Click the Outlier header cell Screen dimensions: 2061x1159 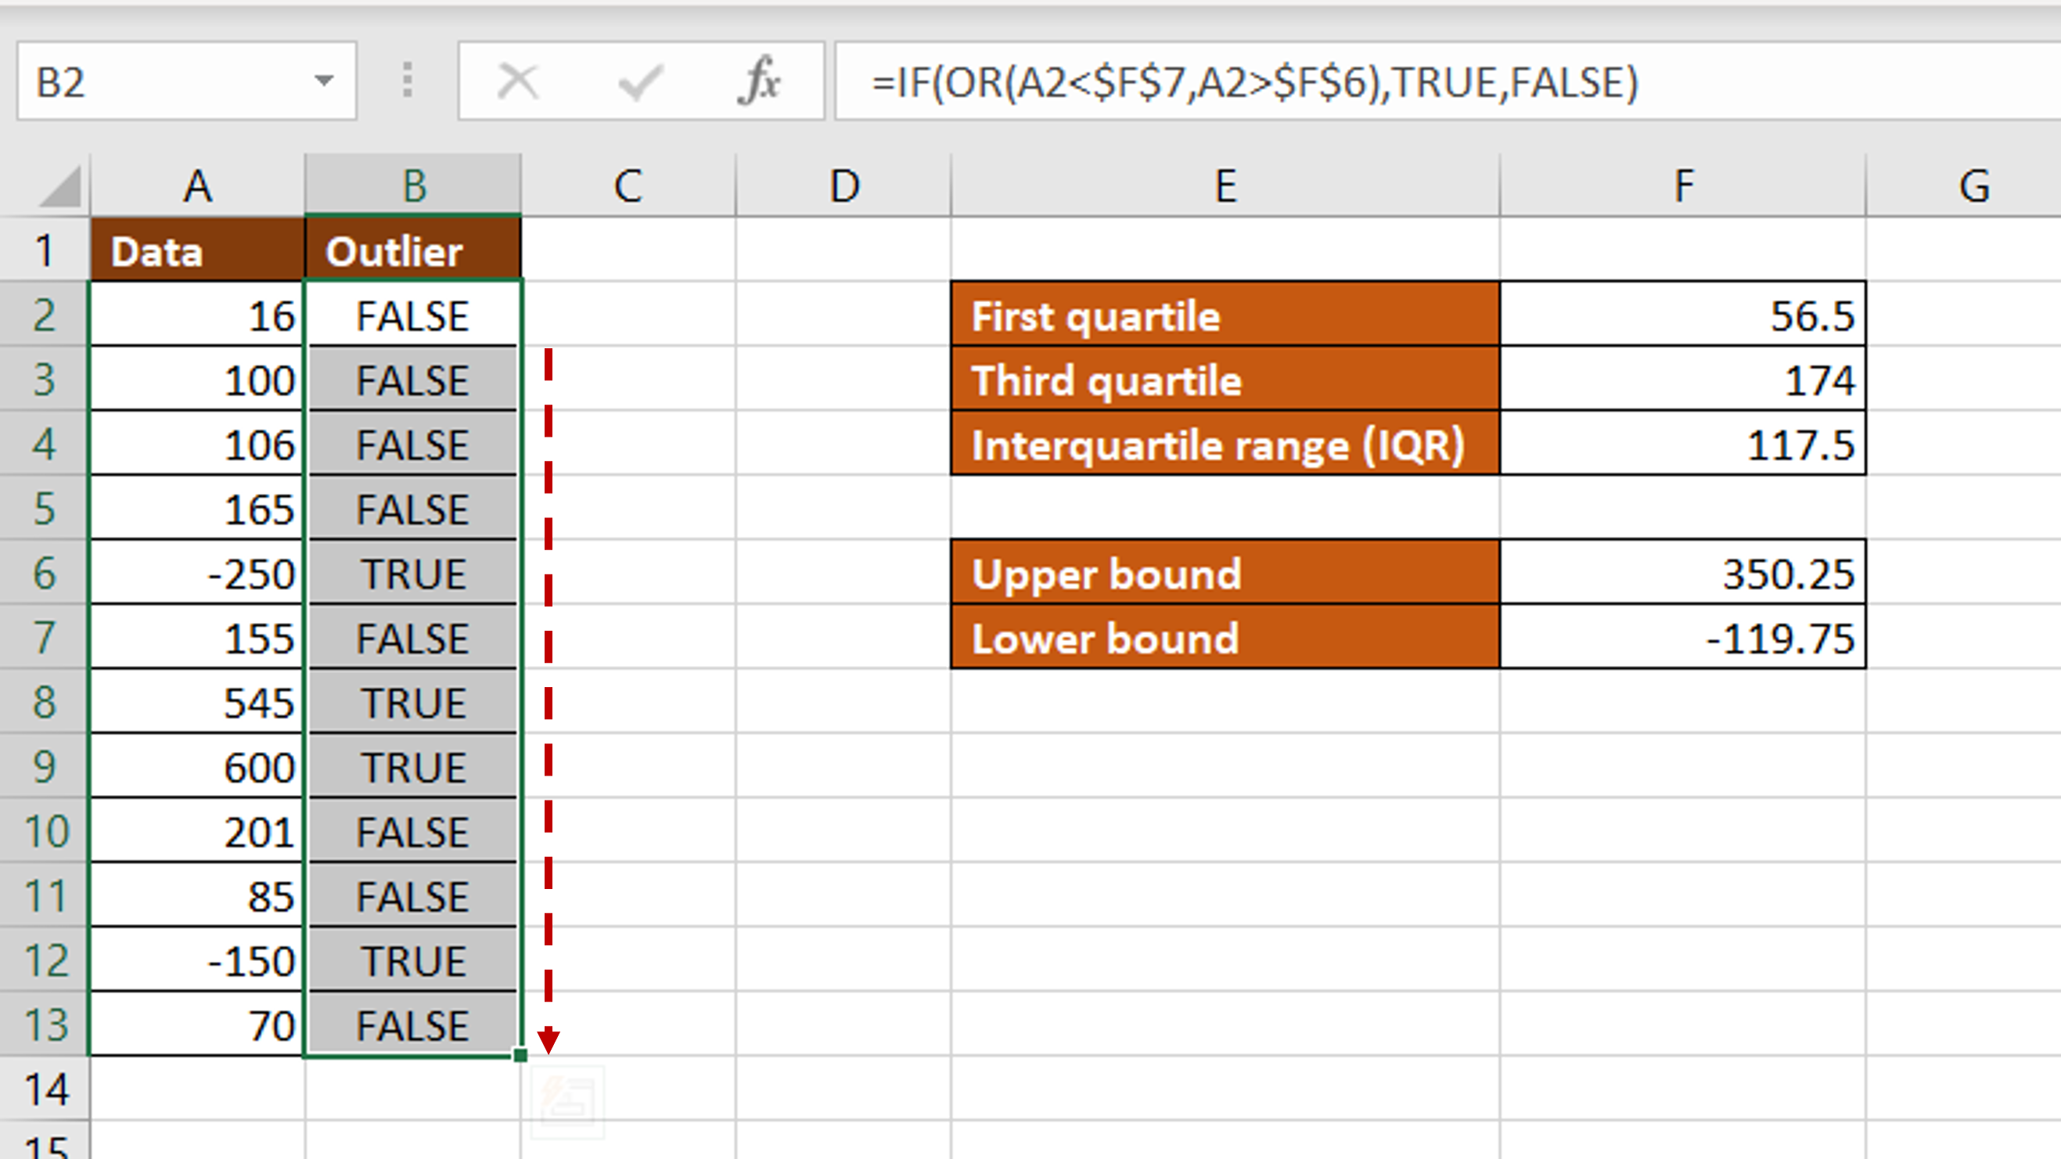click(x=413, y=251)
